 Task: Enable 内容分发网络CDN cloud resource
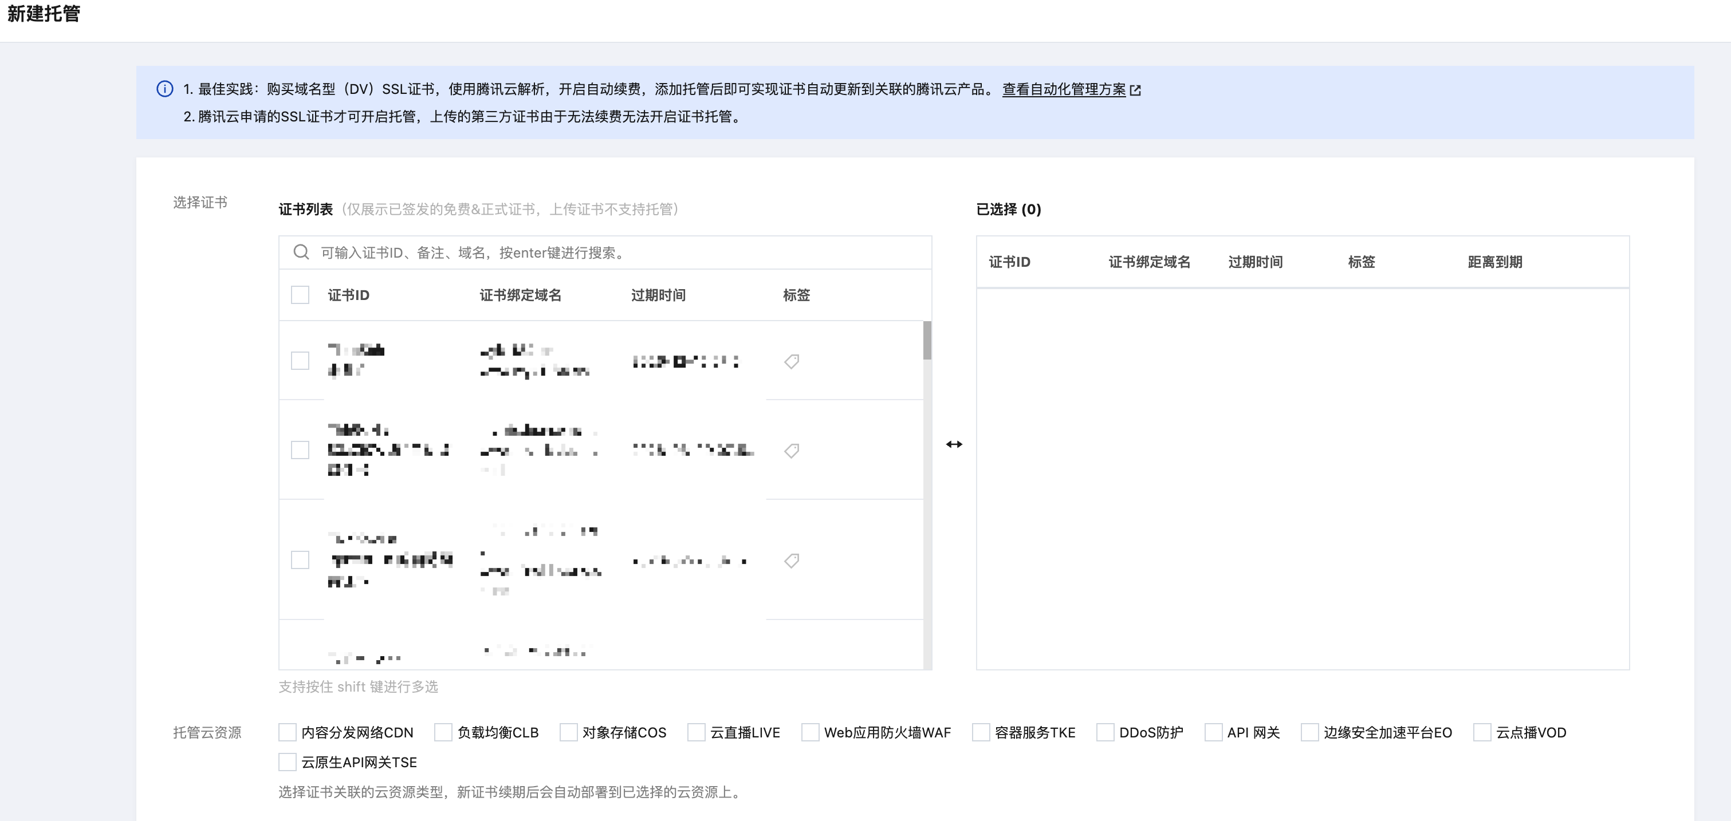(x=288, y=732)
